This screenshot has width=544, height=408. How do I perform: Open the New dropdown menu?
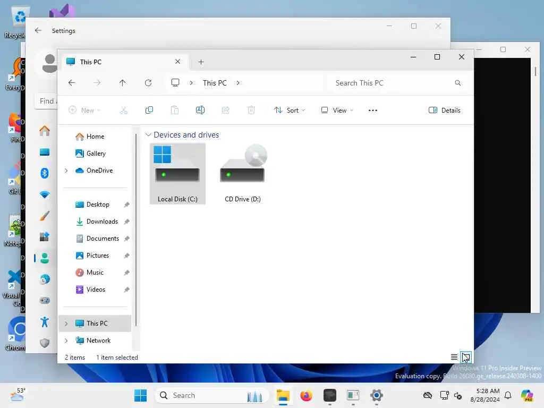[x=84, y=110]
